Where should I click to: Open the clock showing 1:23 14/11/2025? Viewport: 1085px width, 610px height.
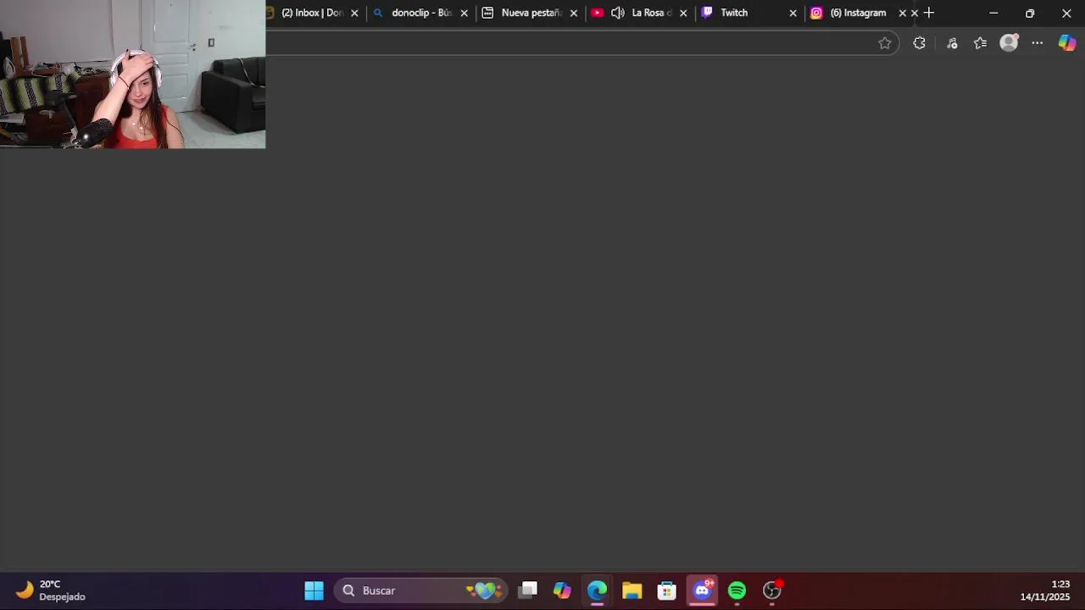1045,591
